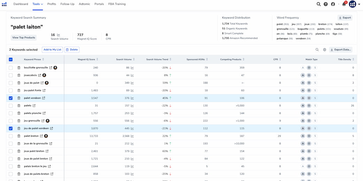Open external link icon for jeux de palet
The image size is (363, 181).
coord(42,83)
